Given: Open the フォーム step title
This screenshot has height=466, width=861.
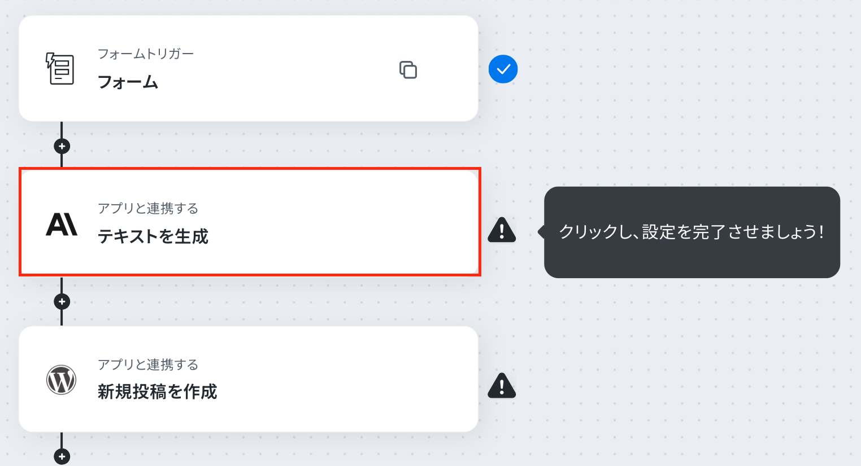Looking at the screenshot, I should tap(128, 82).
